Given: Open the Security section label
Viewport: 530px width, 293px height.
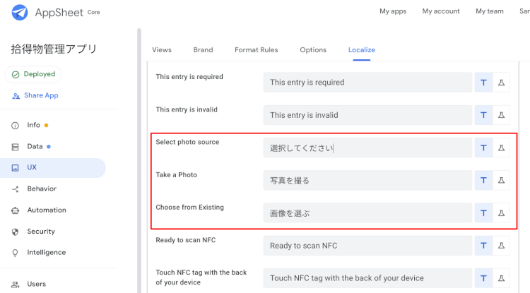Looking at the screenshot, I should click(x=41, y=232).
